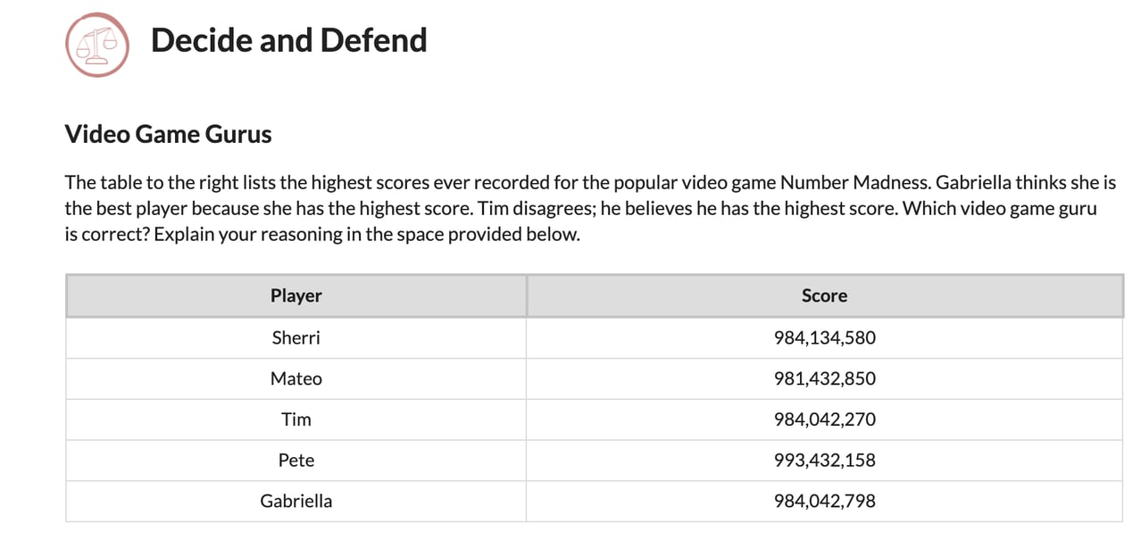Select Pete in the Player column
The height and width of the screenshot is (540, 1141).
pyautogui.click(x=296, y=461)
